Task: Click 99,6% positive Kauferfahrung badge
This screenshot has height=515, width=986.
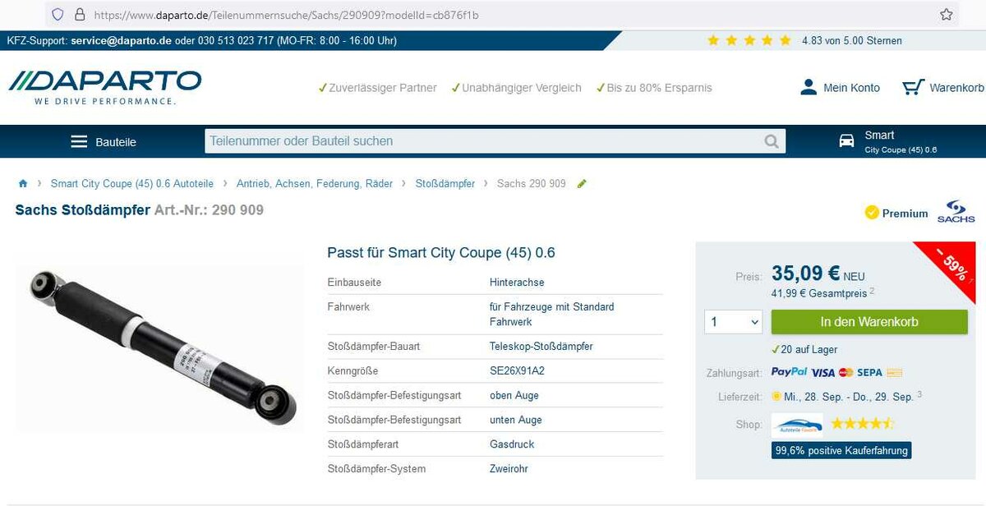Action: pos(841,450)
